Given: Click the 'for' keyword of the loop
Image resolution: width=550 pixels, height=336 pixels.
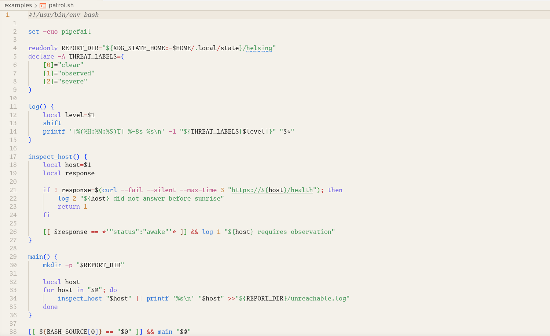Looking at the screenshot, I should pos(48,290).
